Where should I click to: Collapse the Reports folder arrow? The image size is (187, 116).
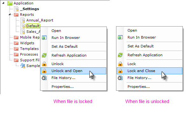click(x=10, y=15)
